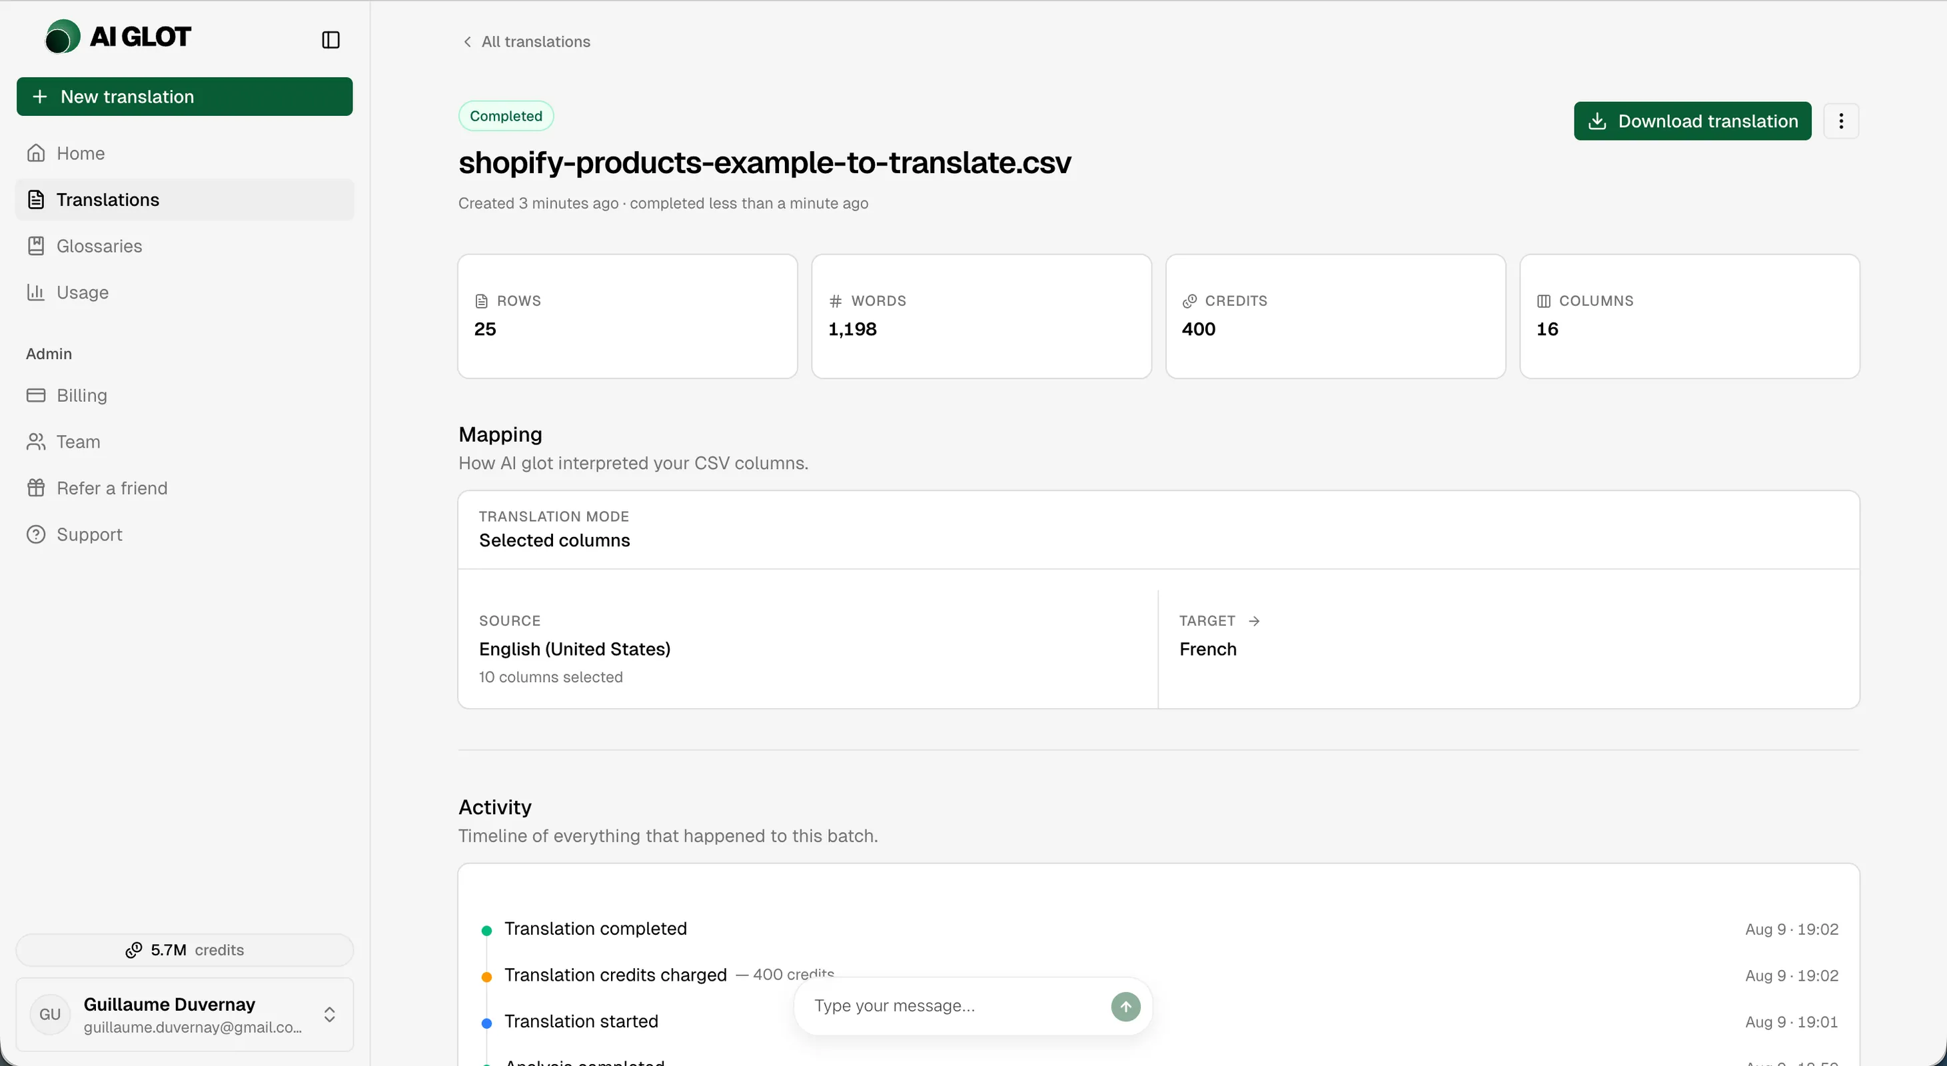1947x1066 pixels.
Task: Click the Selected columns translation mode
Action: click(554, 540)
